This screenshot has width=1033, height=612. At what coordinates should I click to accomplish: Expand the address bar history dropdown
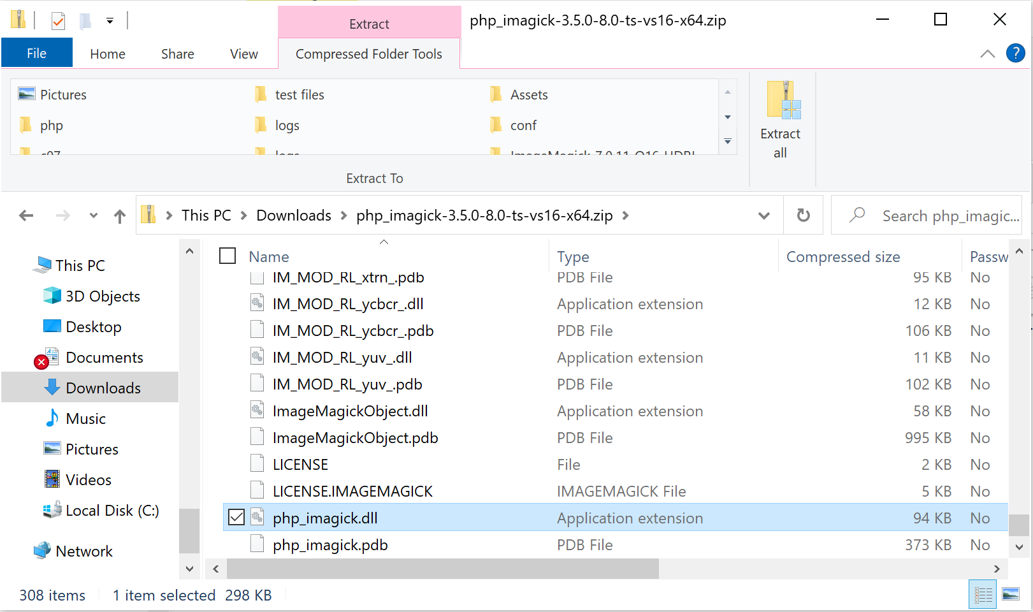[764, 216]
